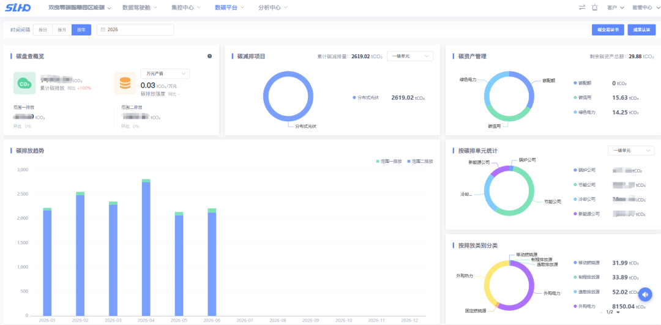Click the green CO₂ cloud icon
The height and width of the screenshot is (325, 661).
pyautogui.click(x=24, y=83)
